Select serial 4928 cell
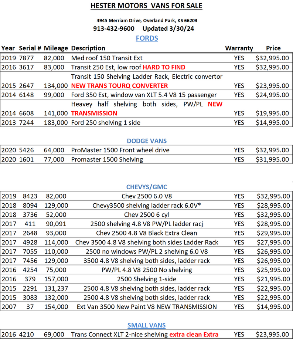This screenshot has width=293, height=339. click(x=30, y=243)
